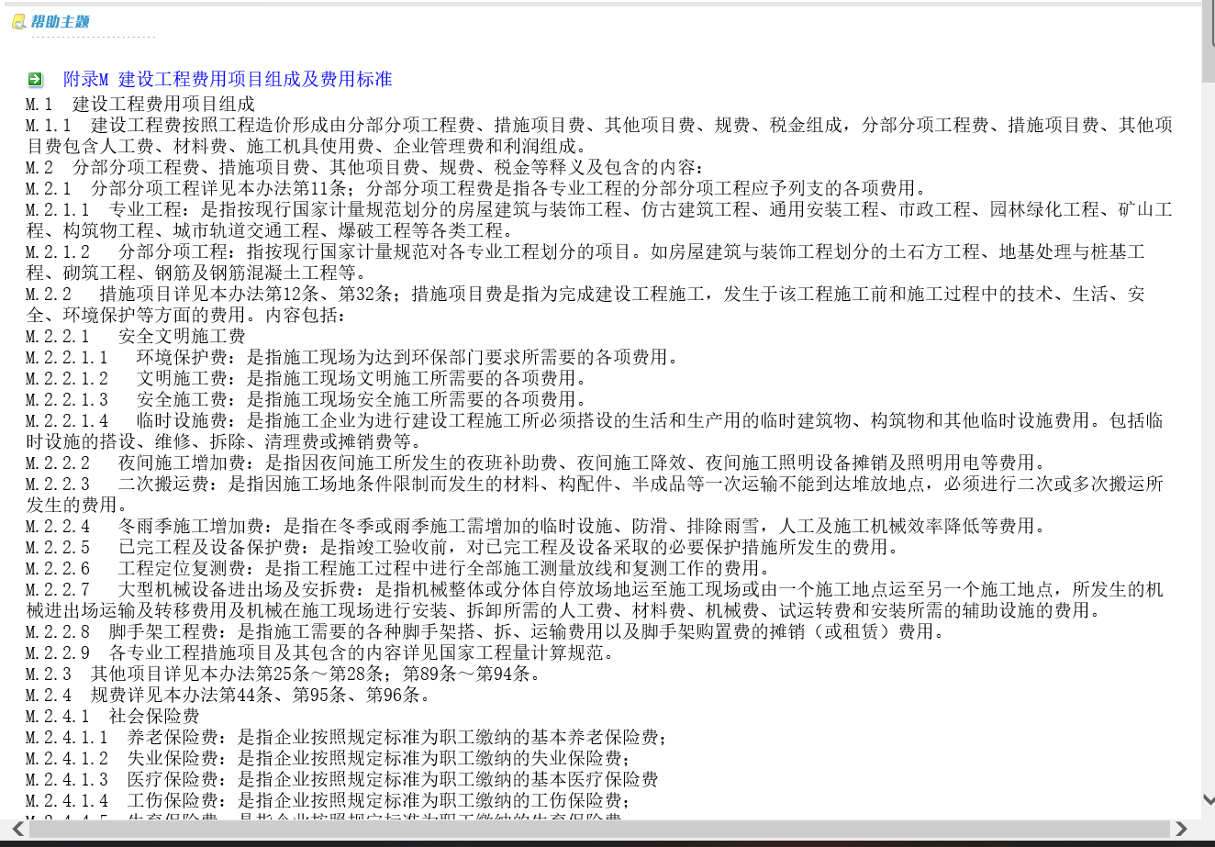Click the M.2.4.1 社会保险费 line

tap(113, 717)
